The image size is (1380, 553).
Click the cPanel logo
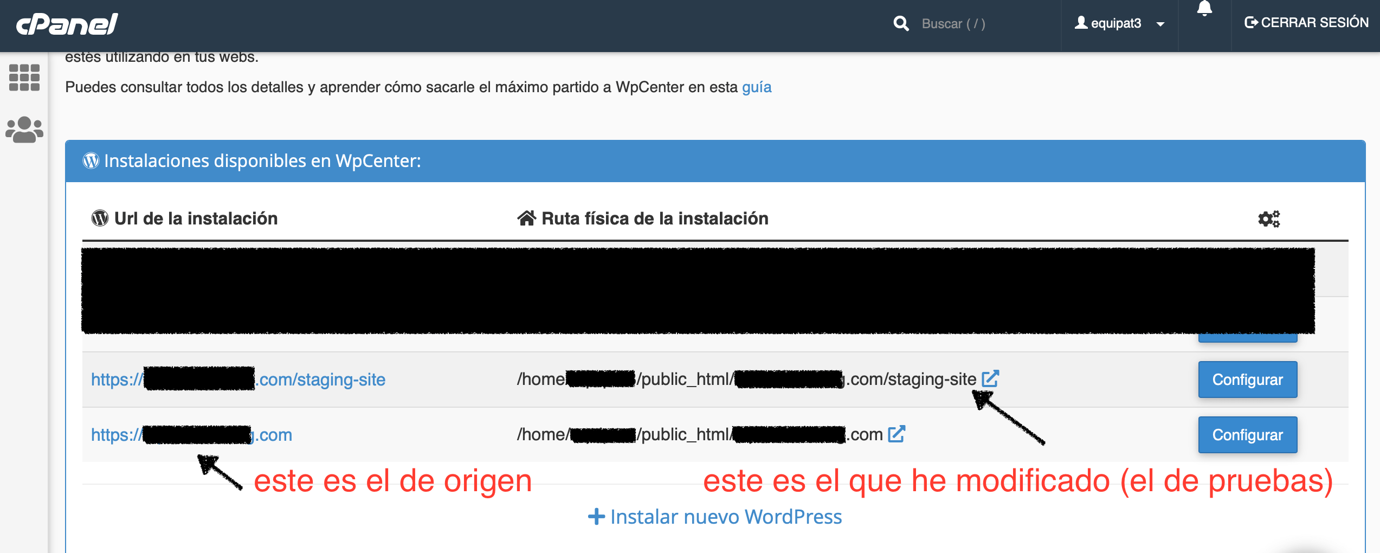coord(67,24)
